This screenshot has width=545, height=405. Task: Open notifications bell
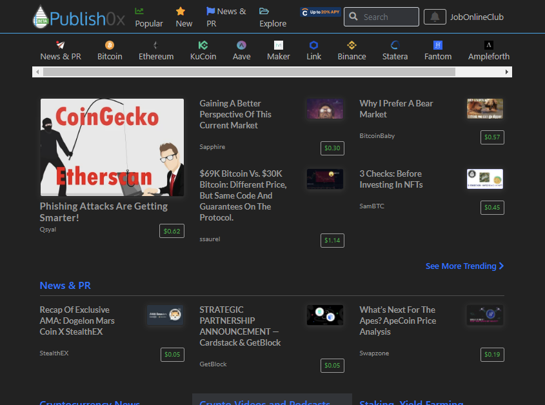[x=435, y=17]
